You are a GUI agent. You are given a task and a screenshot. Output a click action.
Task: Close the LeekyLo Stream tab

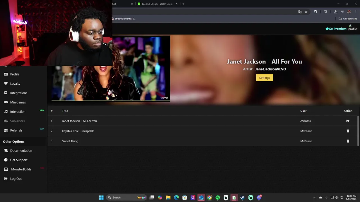pos(177,4)
